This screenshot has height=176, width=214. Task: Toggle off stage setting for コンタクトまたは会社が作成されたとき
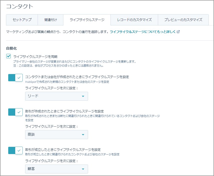(x=15, y=78)
